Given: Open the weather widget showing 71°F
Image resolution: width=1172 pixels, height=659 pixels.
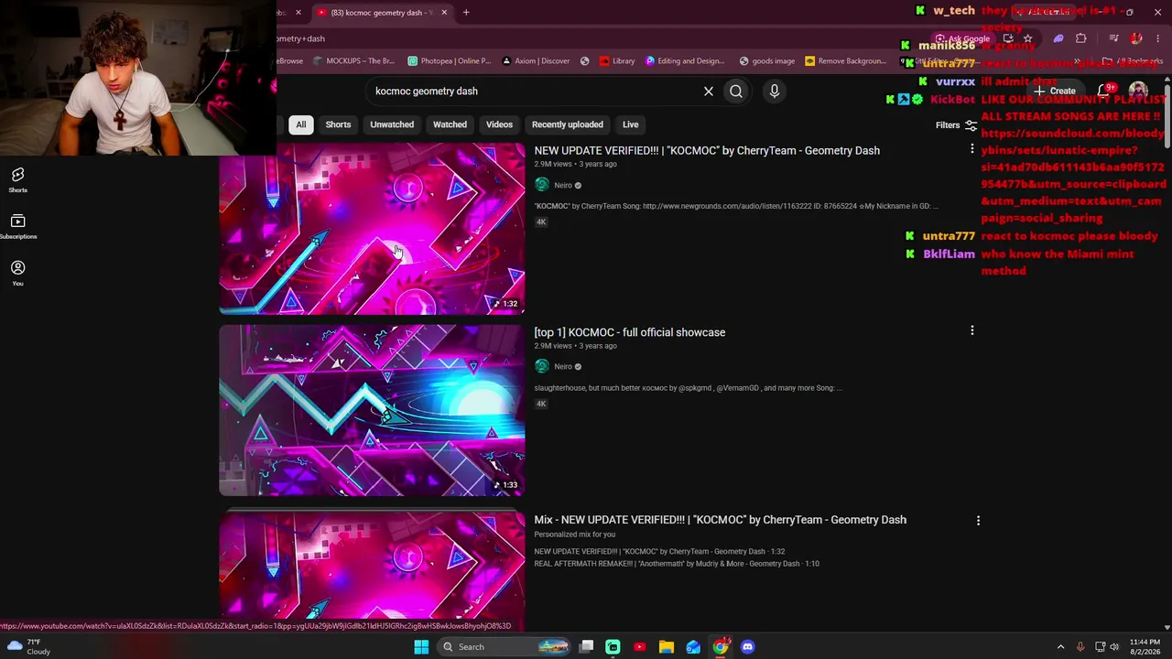Looking at the screenshot, I should [x=27, y=647].
